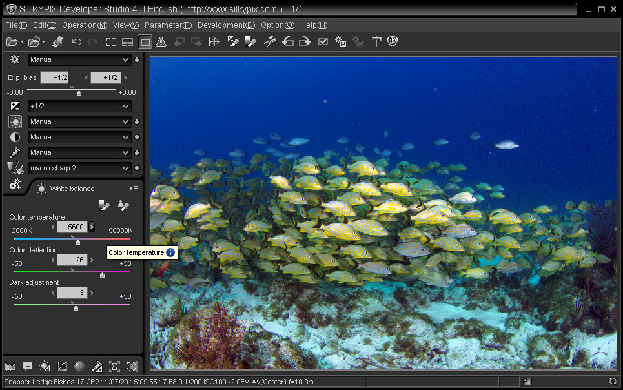Open the Development menu
This screenshot has width=623, height=390.
(226, 25)
